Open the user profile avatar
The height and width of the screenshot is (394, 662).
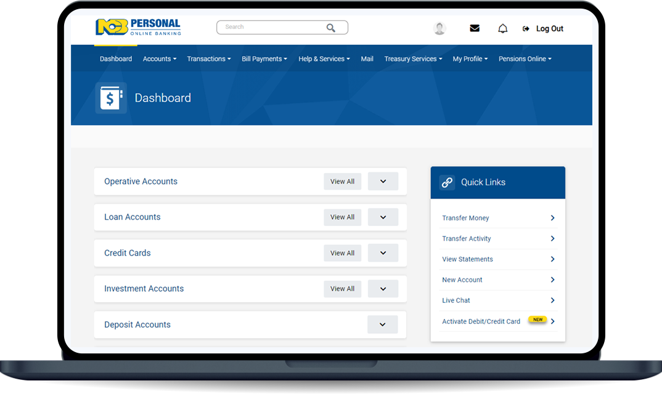(x=439, y=28)
